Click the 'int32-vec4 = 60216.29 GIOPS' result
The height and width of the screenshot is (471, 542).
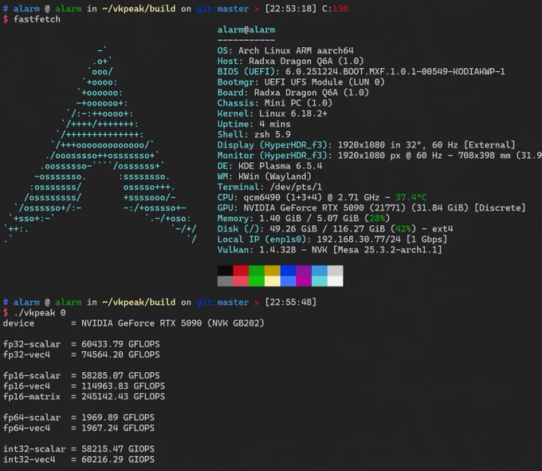pos(79,460)
